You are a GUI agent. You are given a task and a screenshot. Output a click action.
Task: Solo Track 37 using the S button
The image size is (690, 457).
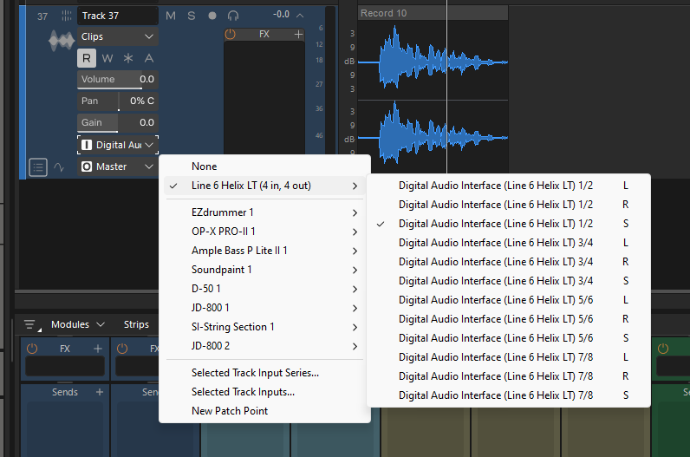coord(192,16)
